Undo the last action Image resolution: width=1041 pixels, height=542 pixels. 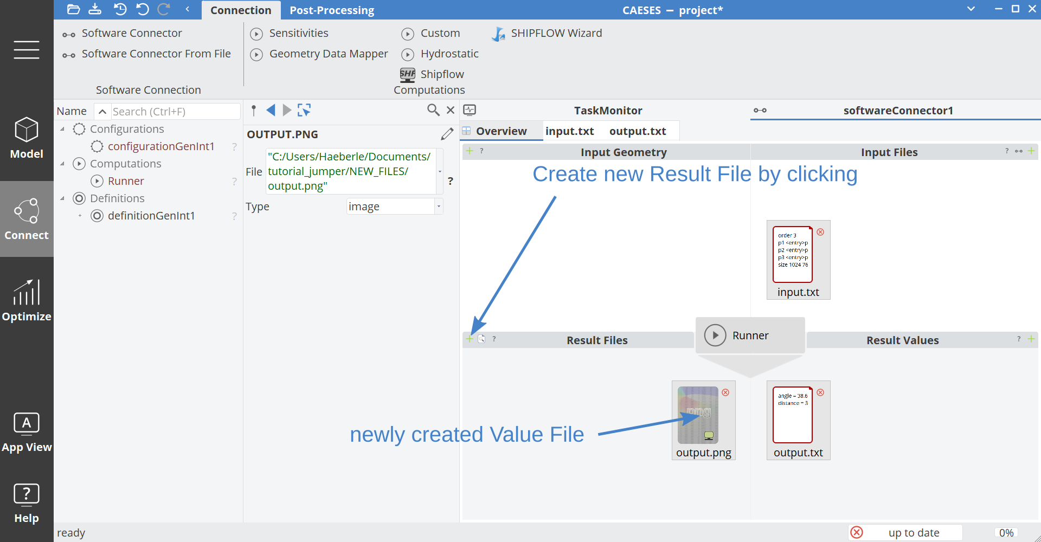pos(142,9)
